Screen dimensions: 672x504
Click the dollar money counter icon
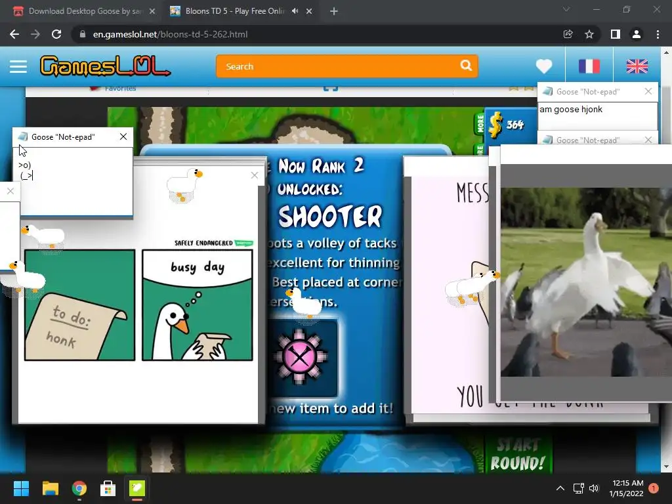[495, 125]
